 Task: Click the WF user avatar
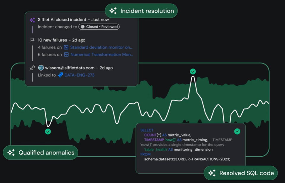[41, 68]
